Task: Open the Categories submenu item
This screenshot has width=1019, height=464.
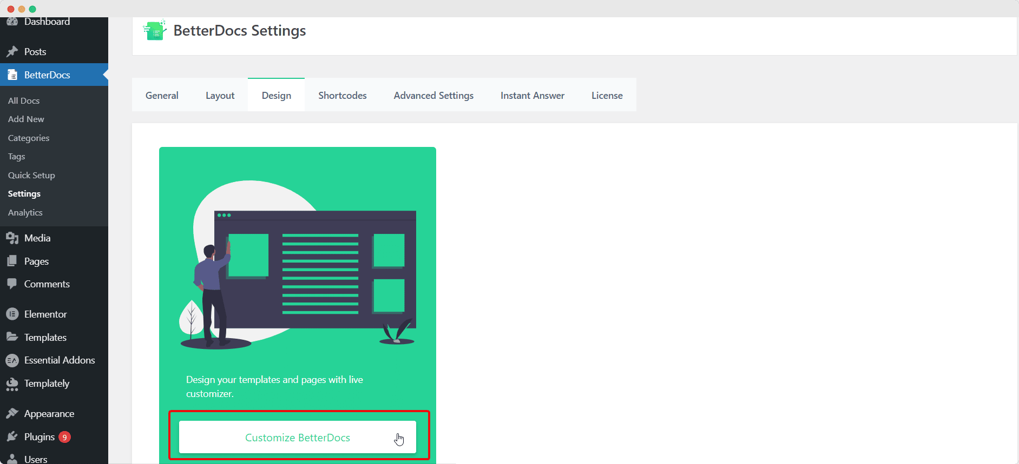Action: [29, 138]
